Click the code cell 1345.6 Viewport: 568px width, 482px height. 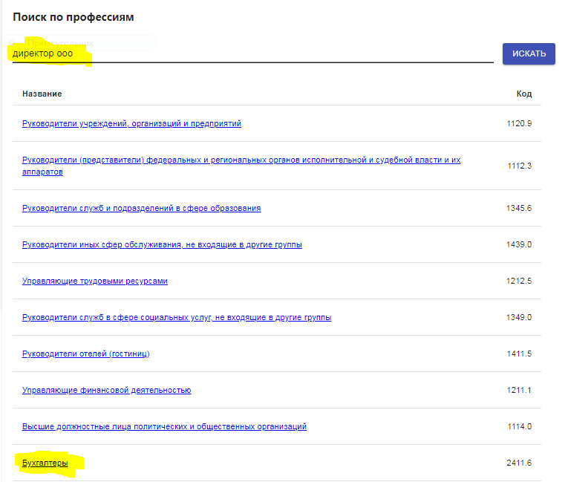pos(518,208)
